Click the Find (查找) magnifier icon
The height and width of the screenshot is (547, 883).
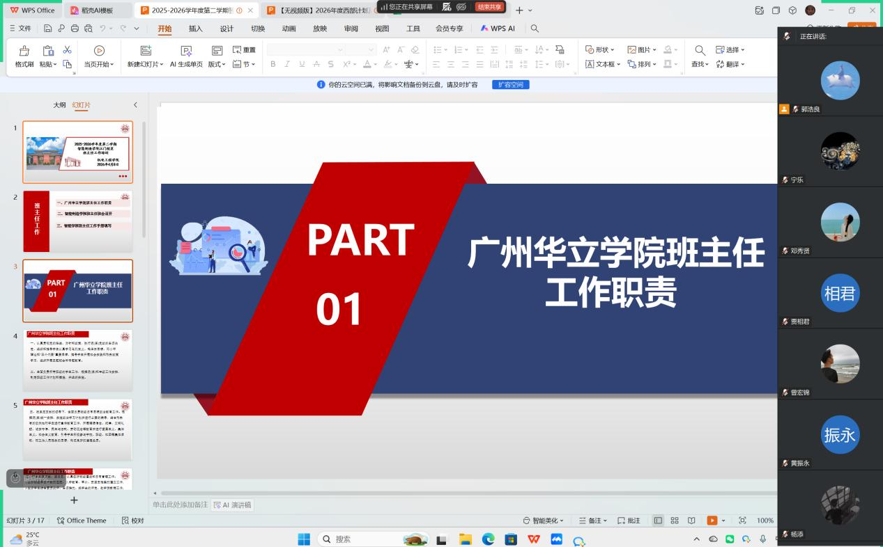(700, 50)
